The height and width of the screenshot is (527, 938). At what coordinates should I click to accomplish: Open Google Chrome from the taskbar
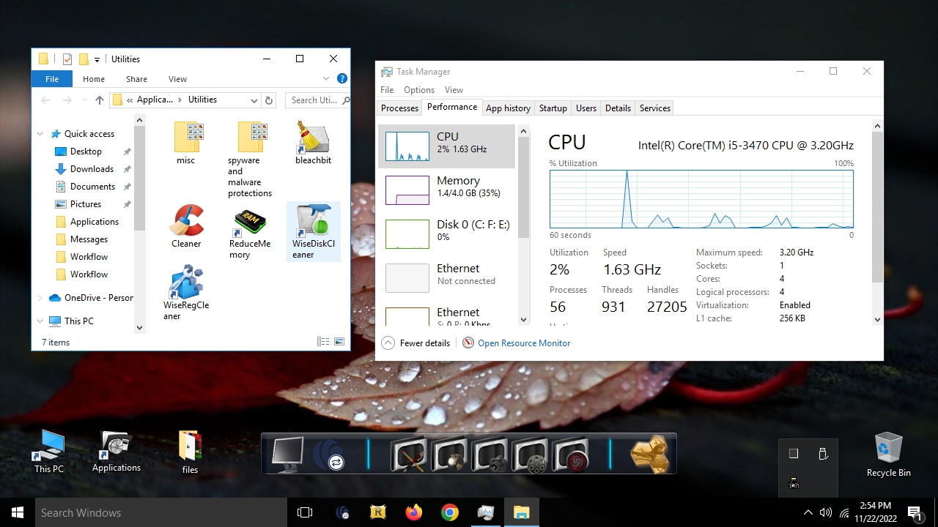[x=450, y=512]
